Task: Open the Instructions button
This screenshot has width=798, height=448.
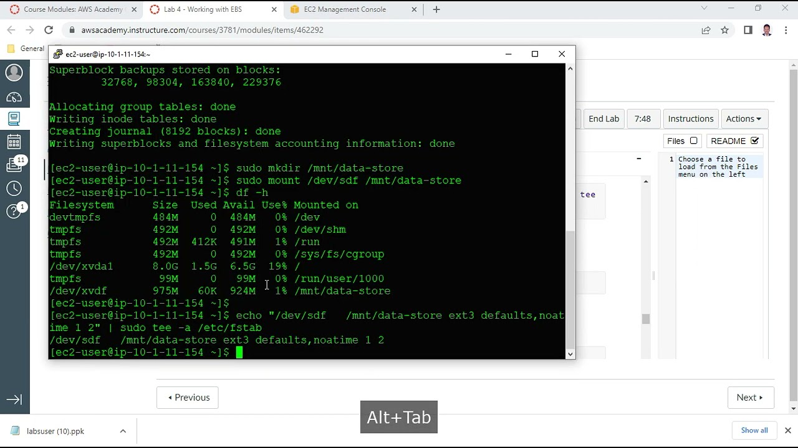Action: point(690,119)
